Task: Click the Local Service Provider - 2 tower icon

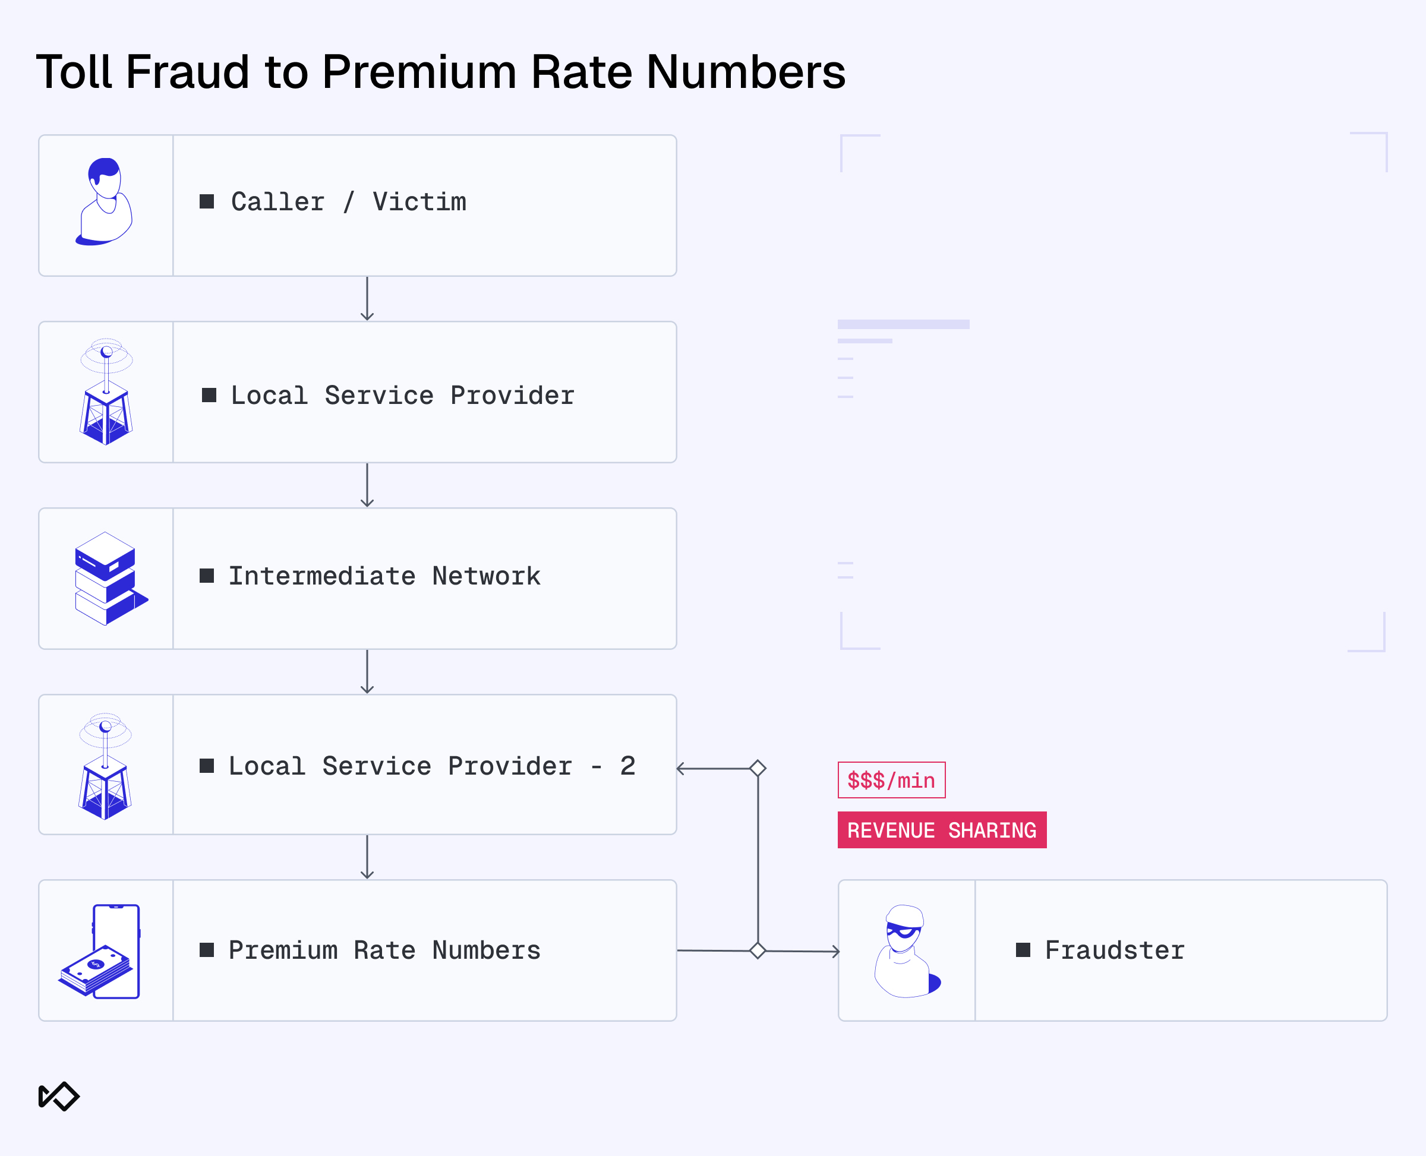Action: pos(105,766)
